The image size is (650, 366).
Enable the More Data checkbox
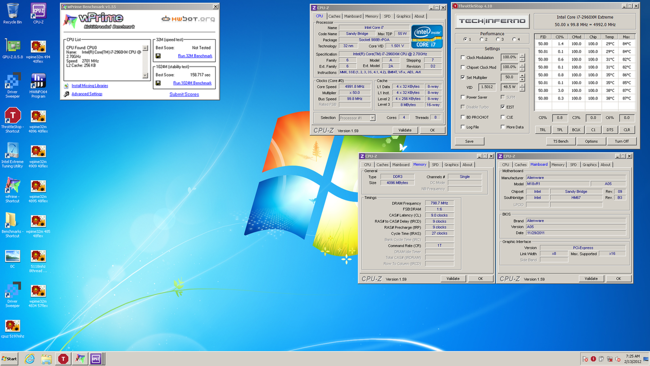tap(503, 127)
